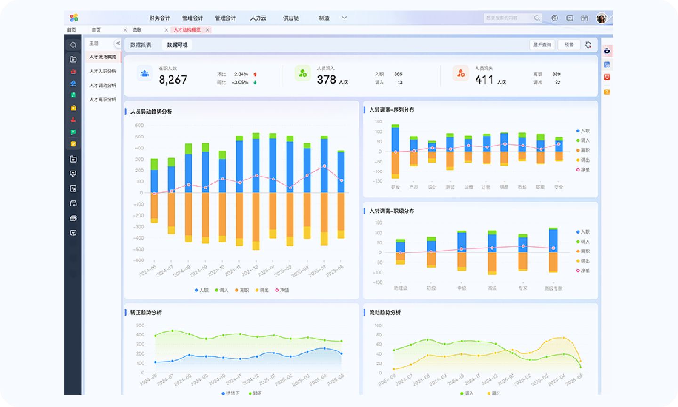Screen dimensions: 678x407
Task: Click the header search input field
Action: (508, 18)
